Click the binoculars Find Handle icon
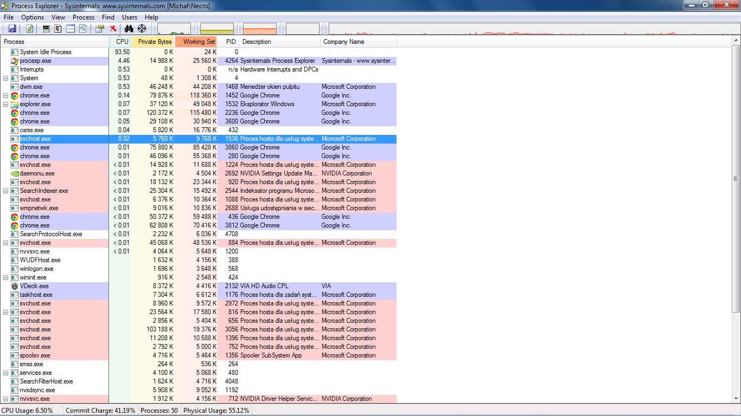The image size is (741, 416). (x=130, y=29)
